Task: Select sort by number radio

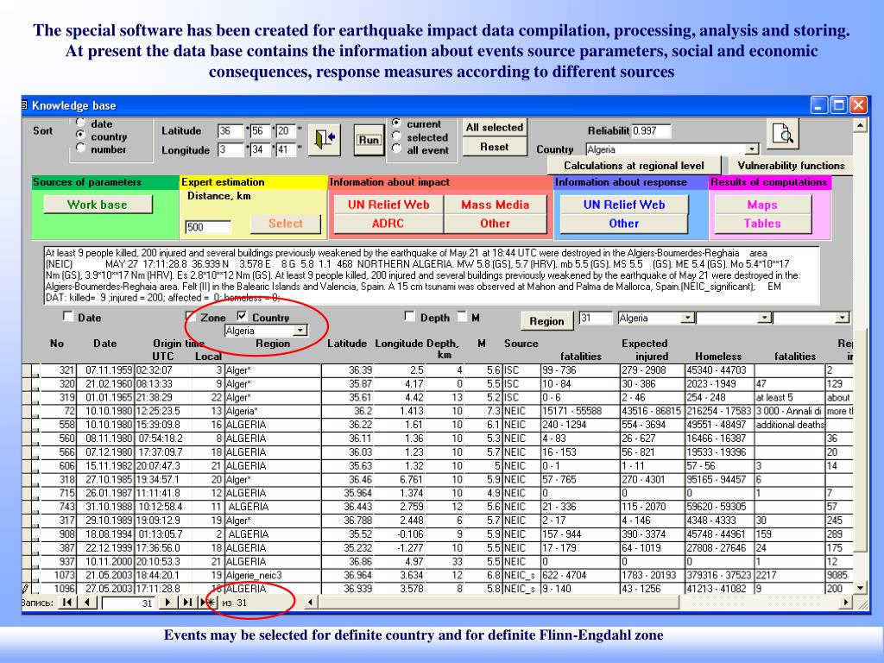Action: [80, 148]
